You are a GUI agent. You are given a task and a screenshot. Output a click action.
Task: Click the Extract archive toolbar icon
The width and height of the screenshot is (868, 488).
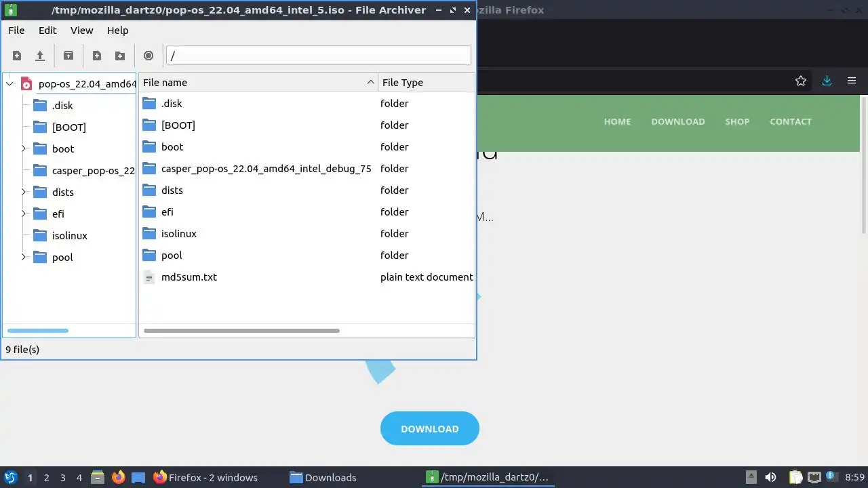coord(68,56)
